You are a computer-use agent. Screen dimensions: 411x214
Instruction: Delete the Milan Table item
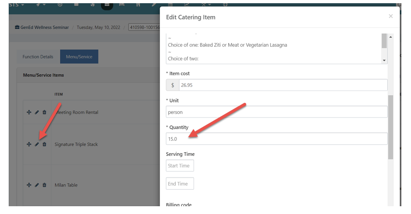tap(44, 185)
